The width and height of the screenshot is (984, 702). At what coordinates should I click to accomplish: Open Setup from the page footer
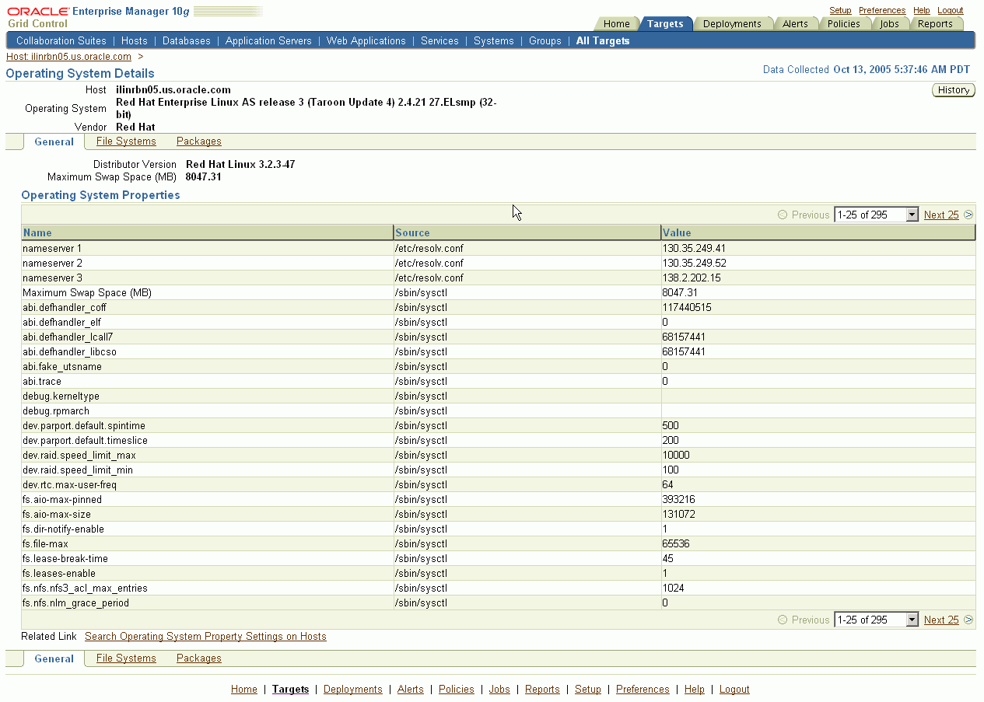click(x=587, y=689)
